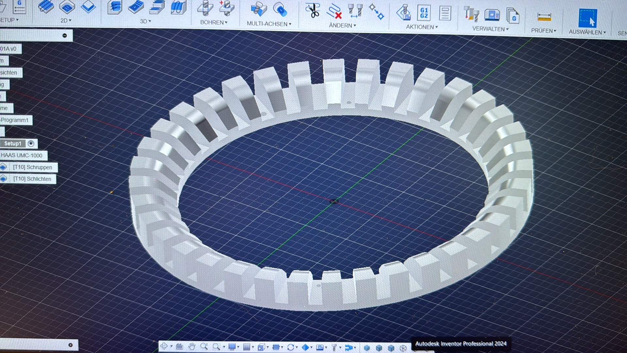Open the tool library icon

pos(472,15)
